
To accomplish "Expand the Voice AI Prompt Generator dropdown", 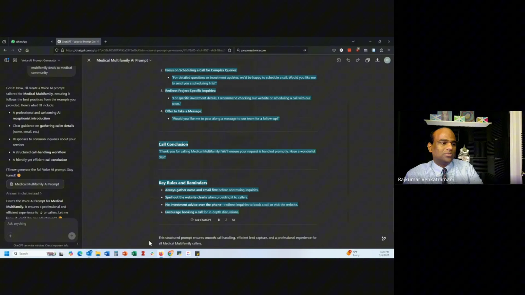I will click(x=40, y=60).
